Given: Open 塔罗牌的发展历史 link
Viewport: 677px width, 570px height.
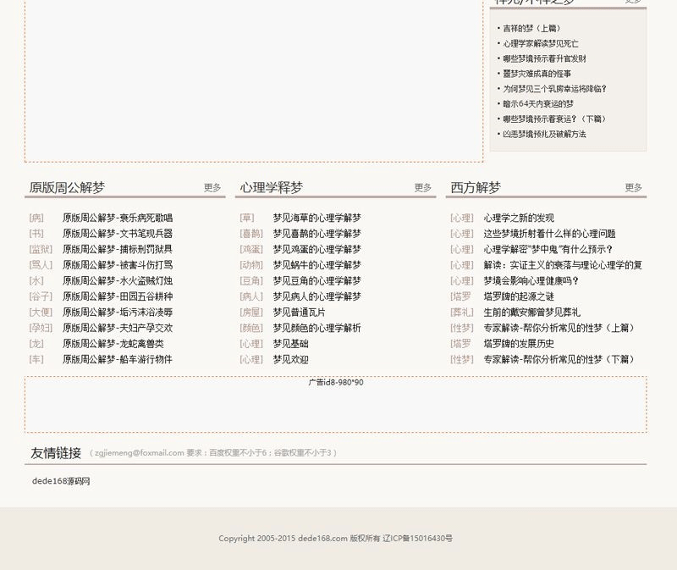Looking at the screenshot, I should click(x=519, y=344).
